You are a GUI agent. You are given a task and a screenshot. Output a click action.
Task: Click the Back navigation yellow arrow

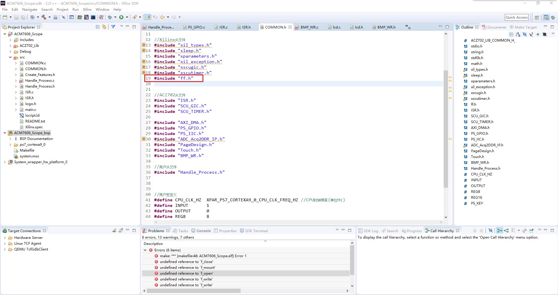click(x=162, y=17)
